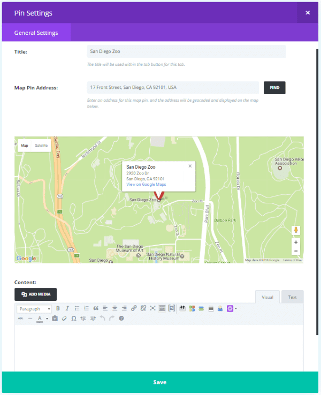Toggle the toolbar kitchen sink icon
Image resolution: width=321 pixels, height=395 pixels.
(162, 308)
